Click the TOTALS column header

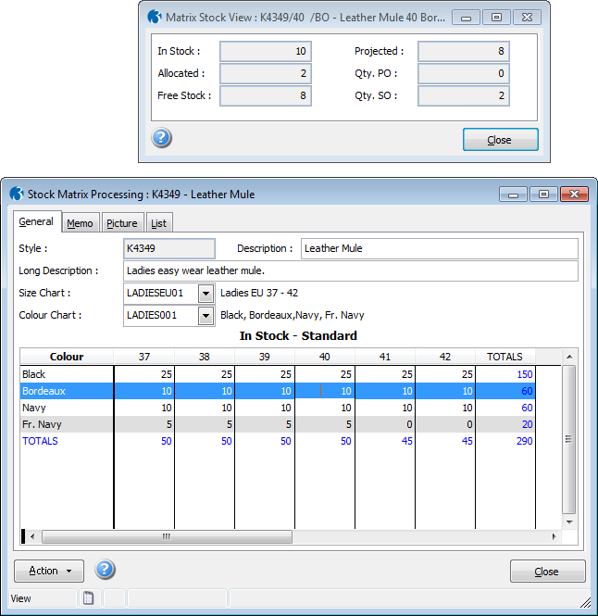505,357
